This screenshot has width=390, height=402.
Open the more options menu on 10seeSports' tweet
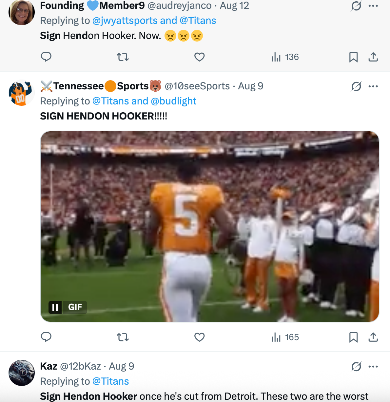coord(373,86)
